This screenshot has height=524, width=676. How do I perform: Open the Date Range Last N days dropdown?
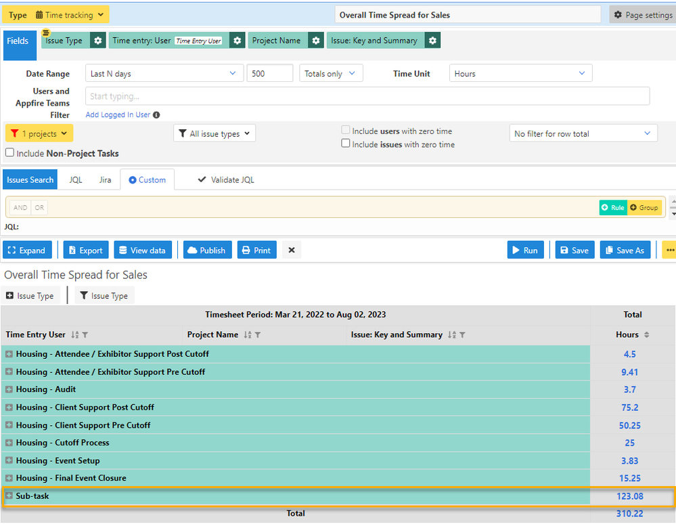(164, 73)
